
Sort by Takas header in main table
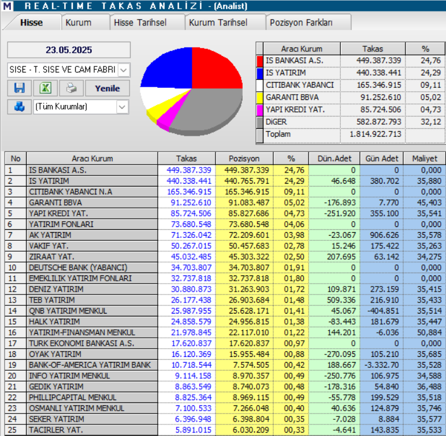pos(187,158)
